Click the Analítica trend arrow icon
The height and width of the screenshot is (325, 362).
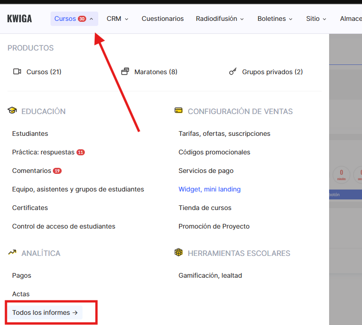(12, 253)
